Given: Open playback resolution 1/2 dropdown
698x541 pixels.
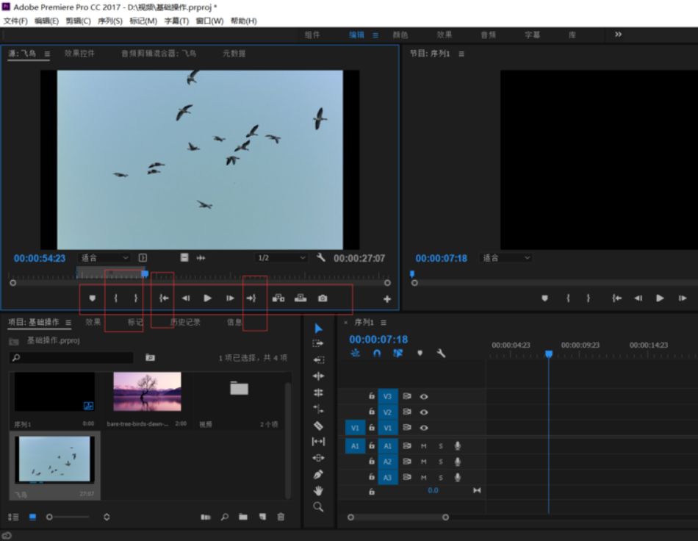Looking at the screenshot, I should coord(281,258).
